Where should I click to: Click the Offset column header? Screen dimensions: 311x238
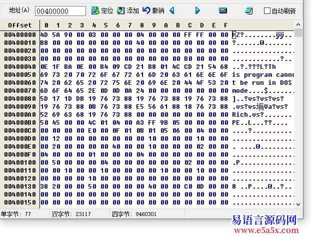tap(19, 25)
